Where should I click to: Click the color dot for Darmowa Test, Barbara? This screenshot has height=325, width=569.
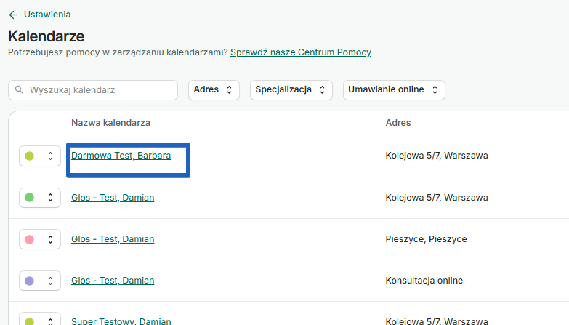pyautogui.click(x=30, y=156)
